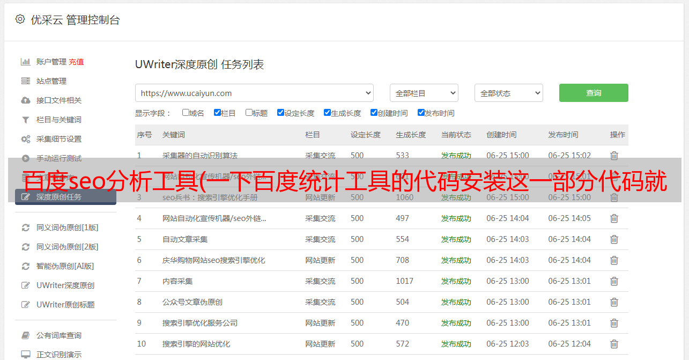Screen dimensions: 689x360
Task: Click the cloud upload icon for 接口文件相关
Action: [x=25, y=100]
